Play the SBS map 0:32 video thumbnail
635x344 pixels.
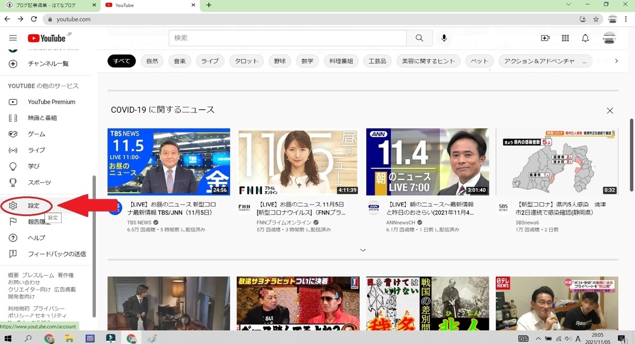coord(557,162)
